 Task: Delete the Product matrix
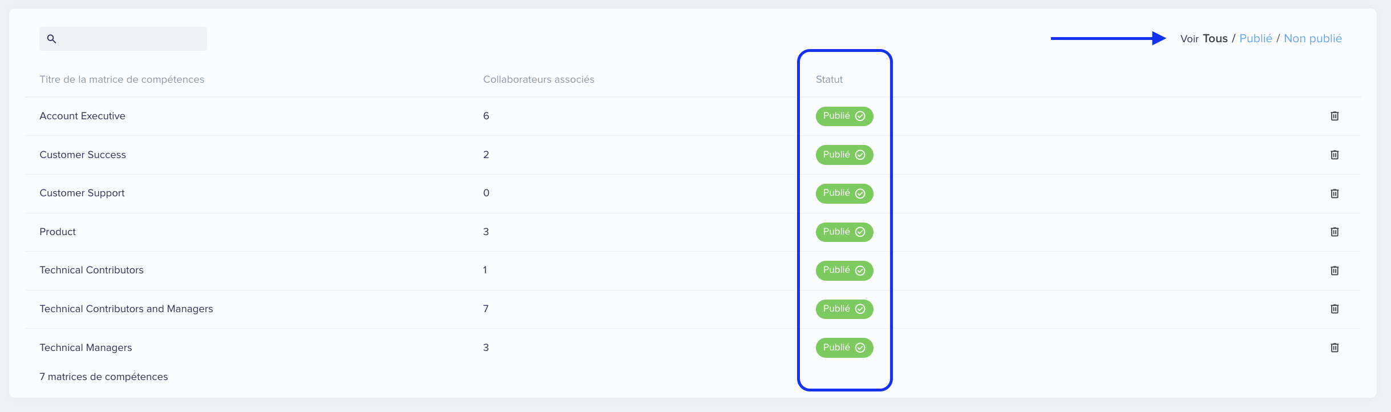[x=1335, y=232]
